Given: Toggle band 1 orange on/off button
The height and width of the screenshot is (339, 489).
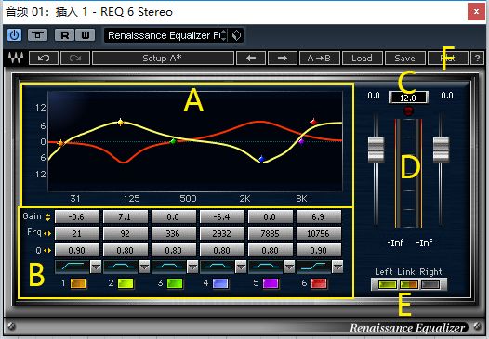Looking at the screenshot, I should [x=78, y=283].
